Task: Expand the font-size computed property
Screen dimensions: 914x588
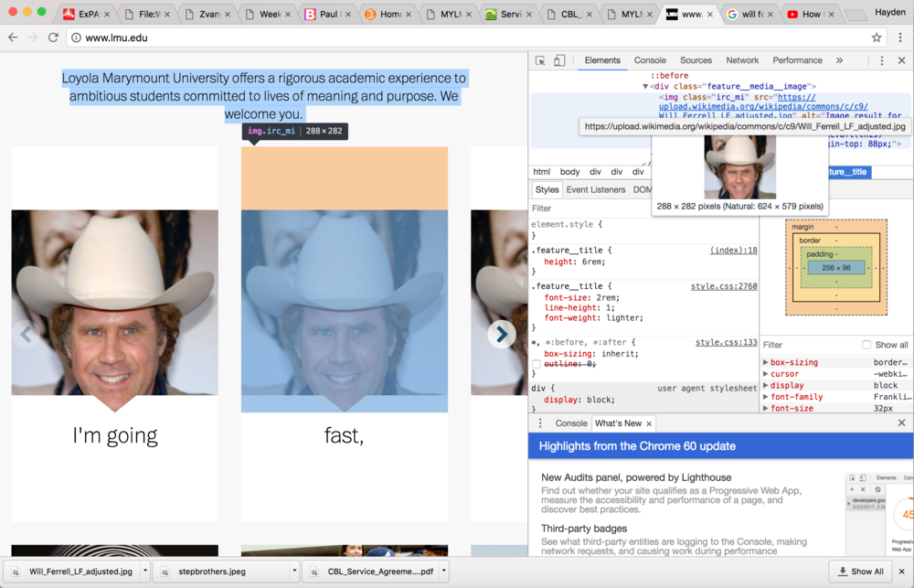Action: point(765,409)
